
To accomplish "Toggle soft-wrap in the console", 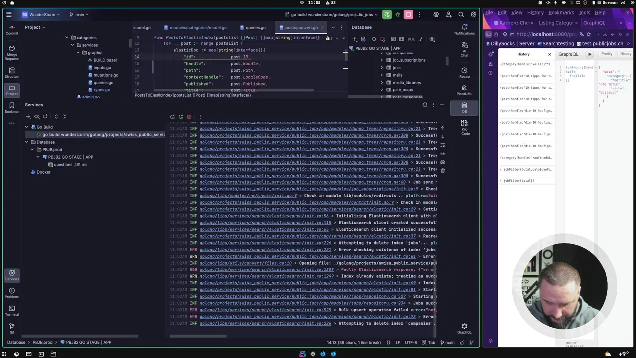I will 443,145.
